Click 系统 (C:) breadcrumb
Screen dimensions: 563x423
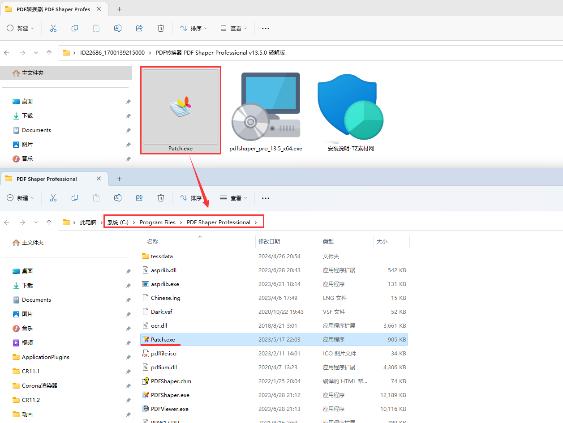tap(118, 222)
